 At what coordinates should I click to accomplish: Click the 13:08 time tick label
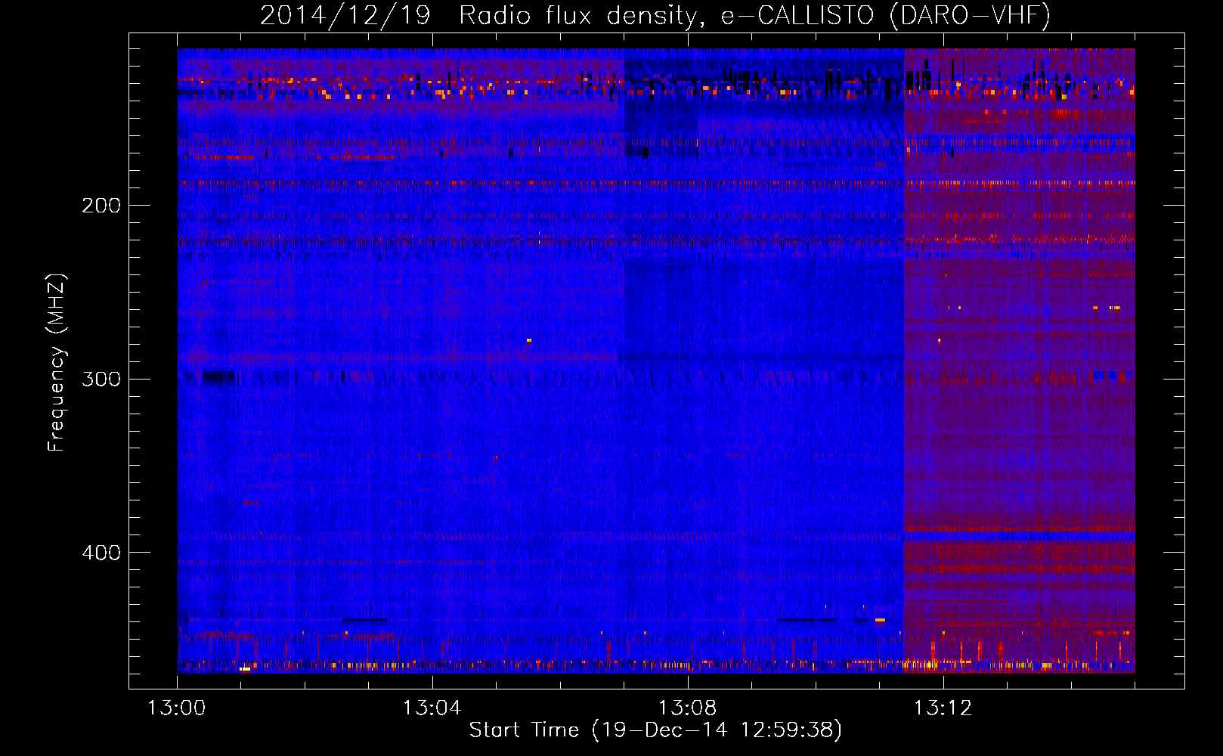click(687, 708)
